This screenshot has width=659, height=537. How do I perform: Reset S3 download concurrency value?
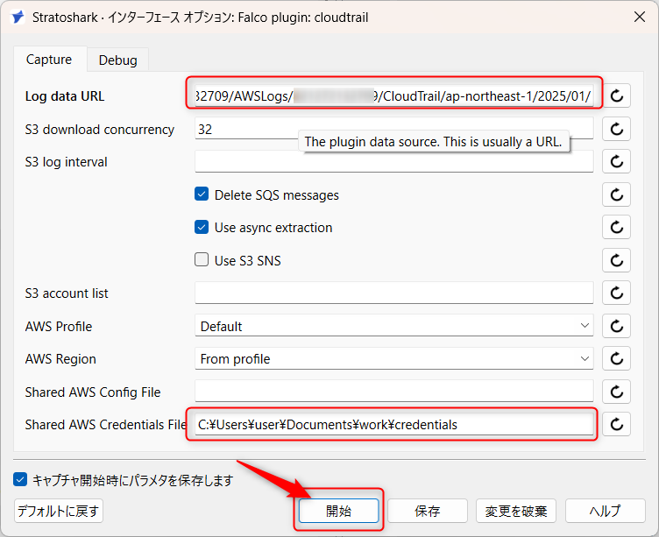tap(616, 129)
